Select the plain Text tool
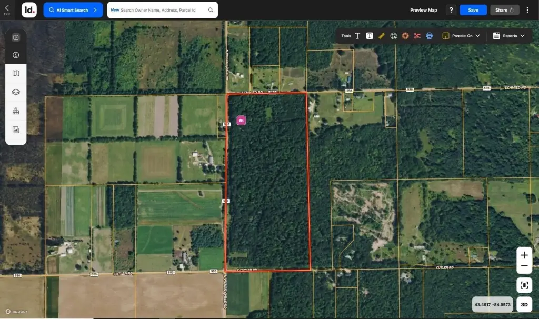The height and width of the screenshot is (319, 539). coord(357,36)
